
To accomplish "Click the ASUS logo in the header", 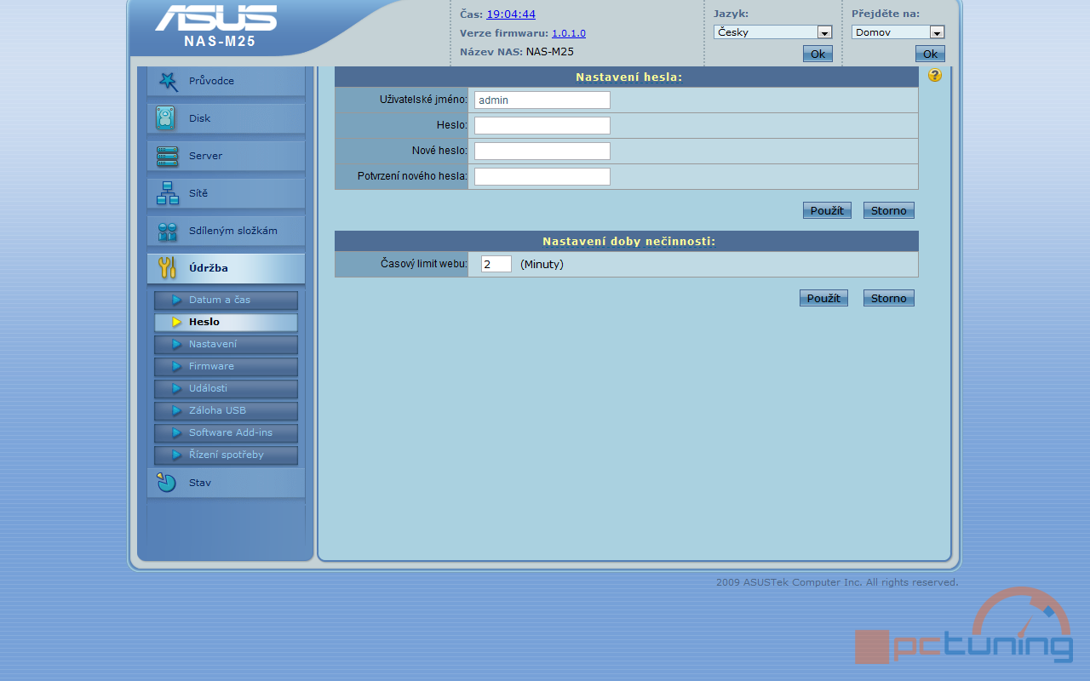I will 216,18.
